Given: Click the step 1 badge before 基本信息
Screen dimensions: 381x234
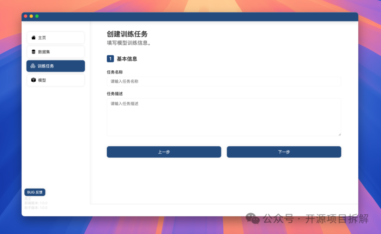Looking at the screenshot, I should [x=110, y=59].
